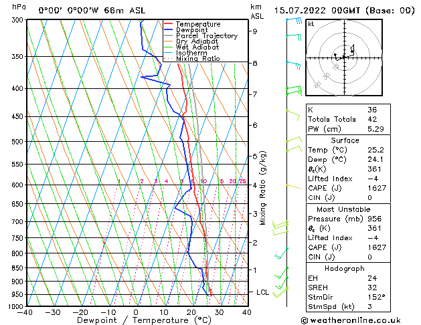This screenshot has width=421, height=325.
Task: Click the StmDir value 152°
Action: click(x=376, y=297)
